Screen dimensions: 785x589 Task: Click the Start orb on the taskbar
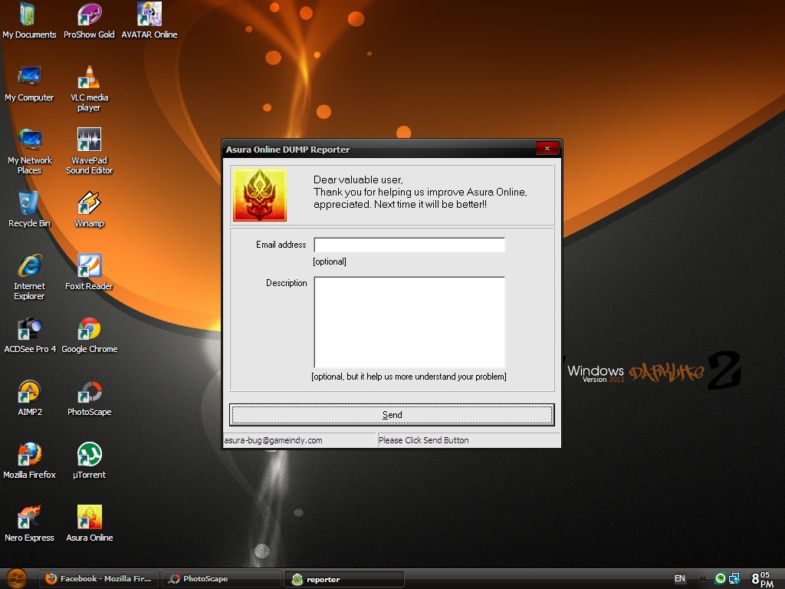pos(17,578)
